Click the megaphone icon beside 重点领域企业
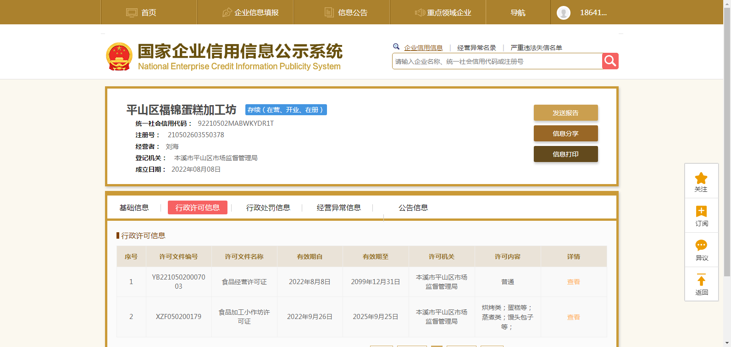This screenshot has height=347, width=731. coord(420,12)
